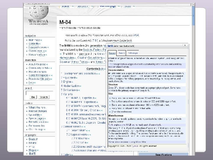Viewport: 213px width, 160px height.
Task: Open Related changes in toolbox
Action: click(x=38, y=111)
